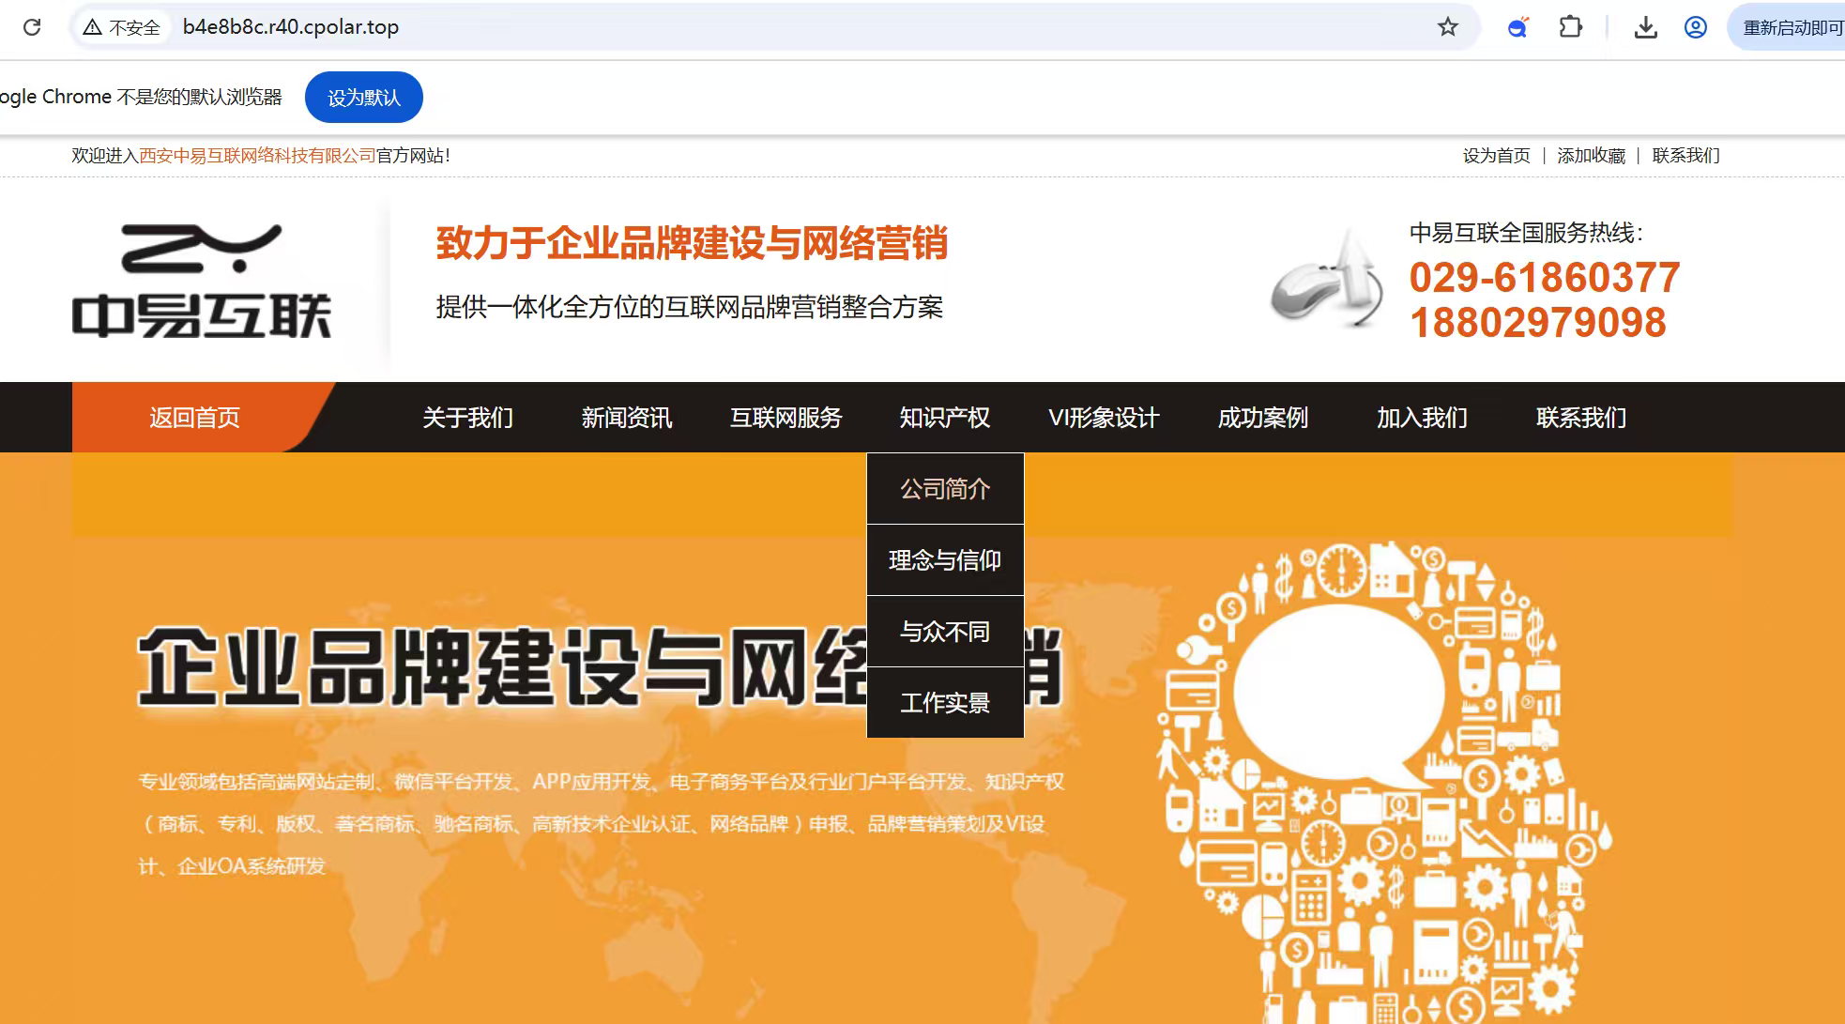Image resolution: width=1845 pixels, height=1024 pixels.
Task: Click the 中易互联 ZY logo
Action: [x=202, y=282]
